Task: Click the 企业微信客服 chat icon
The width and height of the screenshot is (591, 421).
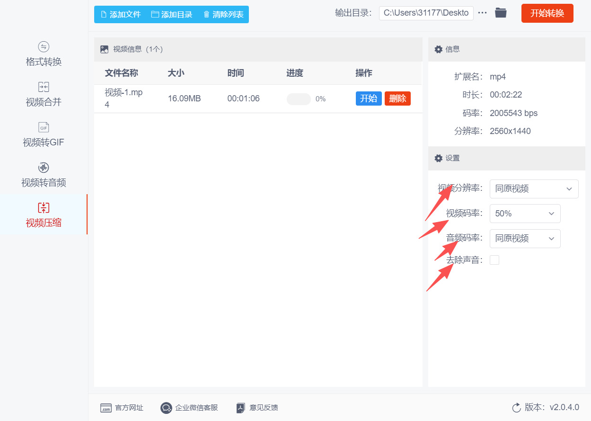Action: (x=166, y=408)
